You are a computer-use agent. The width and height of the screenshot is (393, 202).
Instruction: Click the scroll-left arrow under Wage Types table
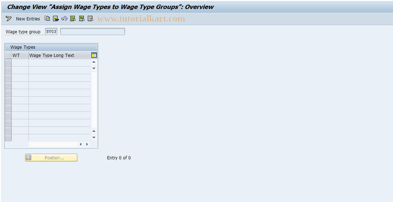tap(81, 144)
